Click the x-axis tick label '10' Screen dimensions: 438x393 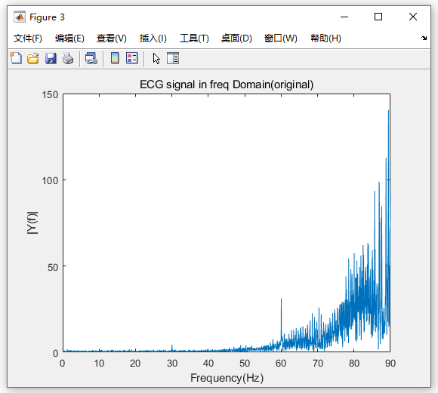pos(99,364)
